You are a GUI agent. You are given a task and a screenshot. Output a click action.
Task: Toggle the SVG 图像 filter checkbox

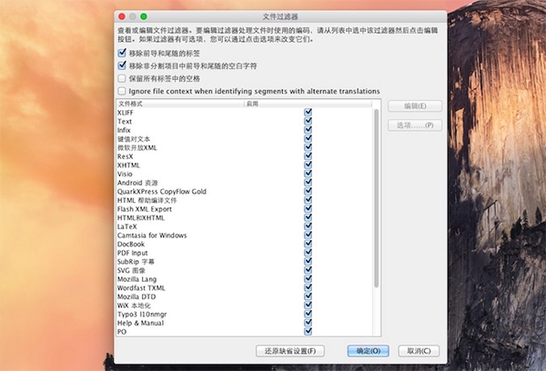[308, 270]
